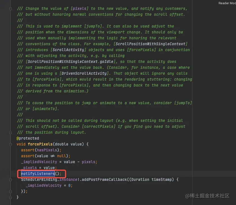Screen dimensions: 236x205
Task: Click SchedulerBinding in the callback line
Action: pyautogui.click(x=39, y=180)
